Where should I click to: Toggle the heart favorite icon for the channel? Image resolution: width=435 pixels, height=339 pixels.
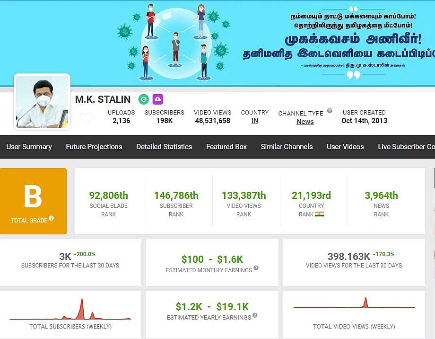pos(87,118)
